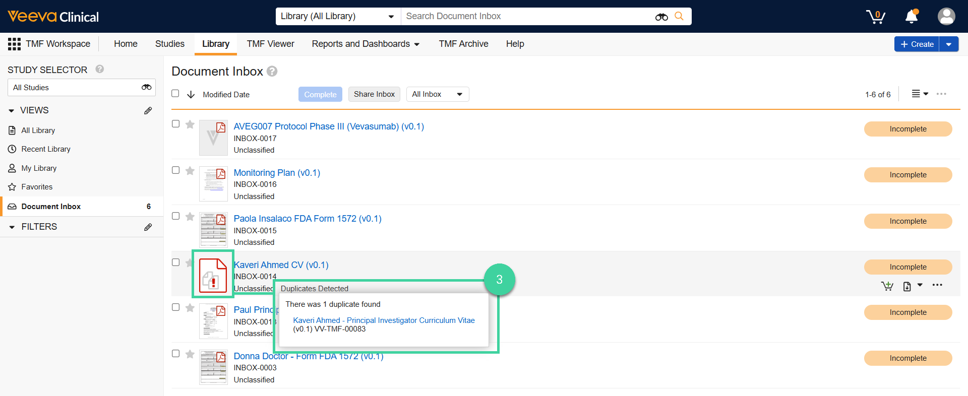The image size is (968, 396).
Task: Open the layout list view icon menu
Action: pos(920,94)
